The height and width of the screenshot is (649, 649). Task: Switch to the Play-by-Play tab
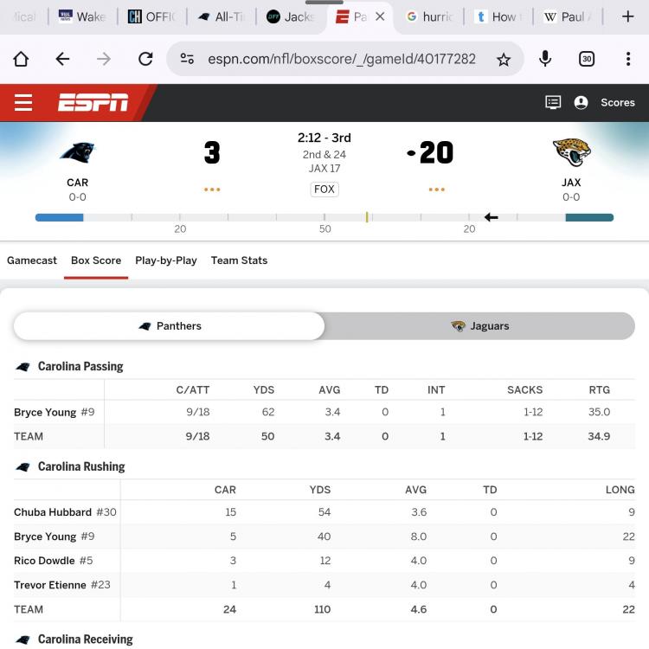tap(166, 260)
